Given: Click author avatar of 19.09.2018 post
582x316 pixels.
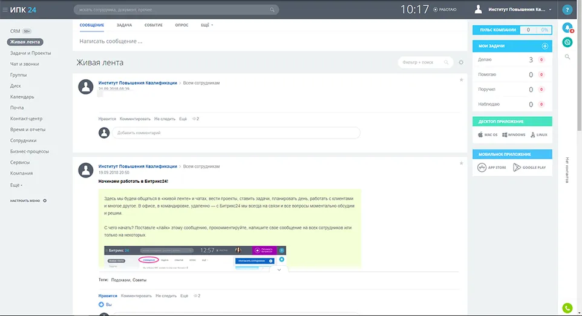Looking at the screenshot, I should (x=85, y=170).
